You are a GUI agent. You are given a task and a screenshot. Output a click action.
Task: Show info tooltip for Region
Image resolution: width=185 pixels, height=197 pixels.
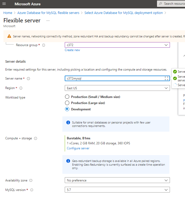point(21,88)
